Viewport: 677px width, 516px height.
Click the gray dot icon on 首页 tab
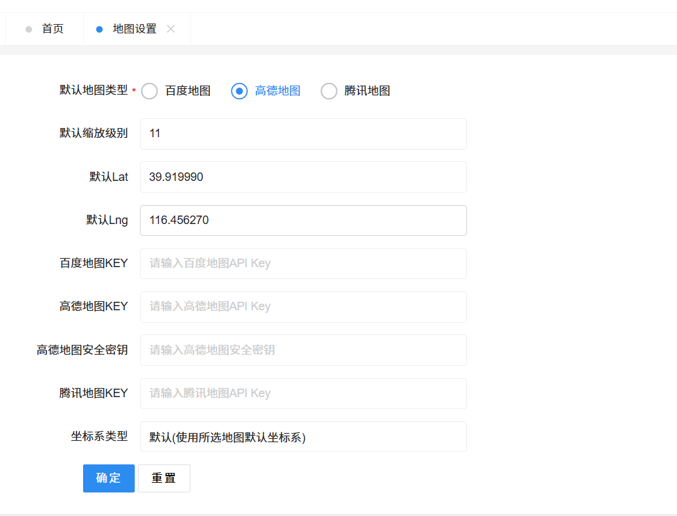pyautogui.click(x=29, y=29)
